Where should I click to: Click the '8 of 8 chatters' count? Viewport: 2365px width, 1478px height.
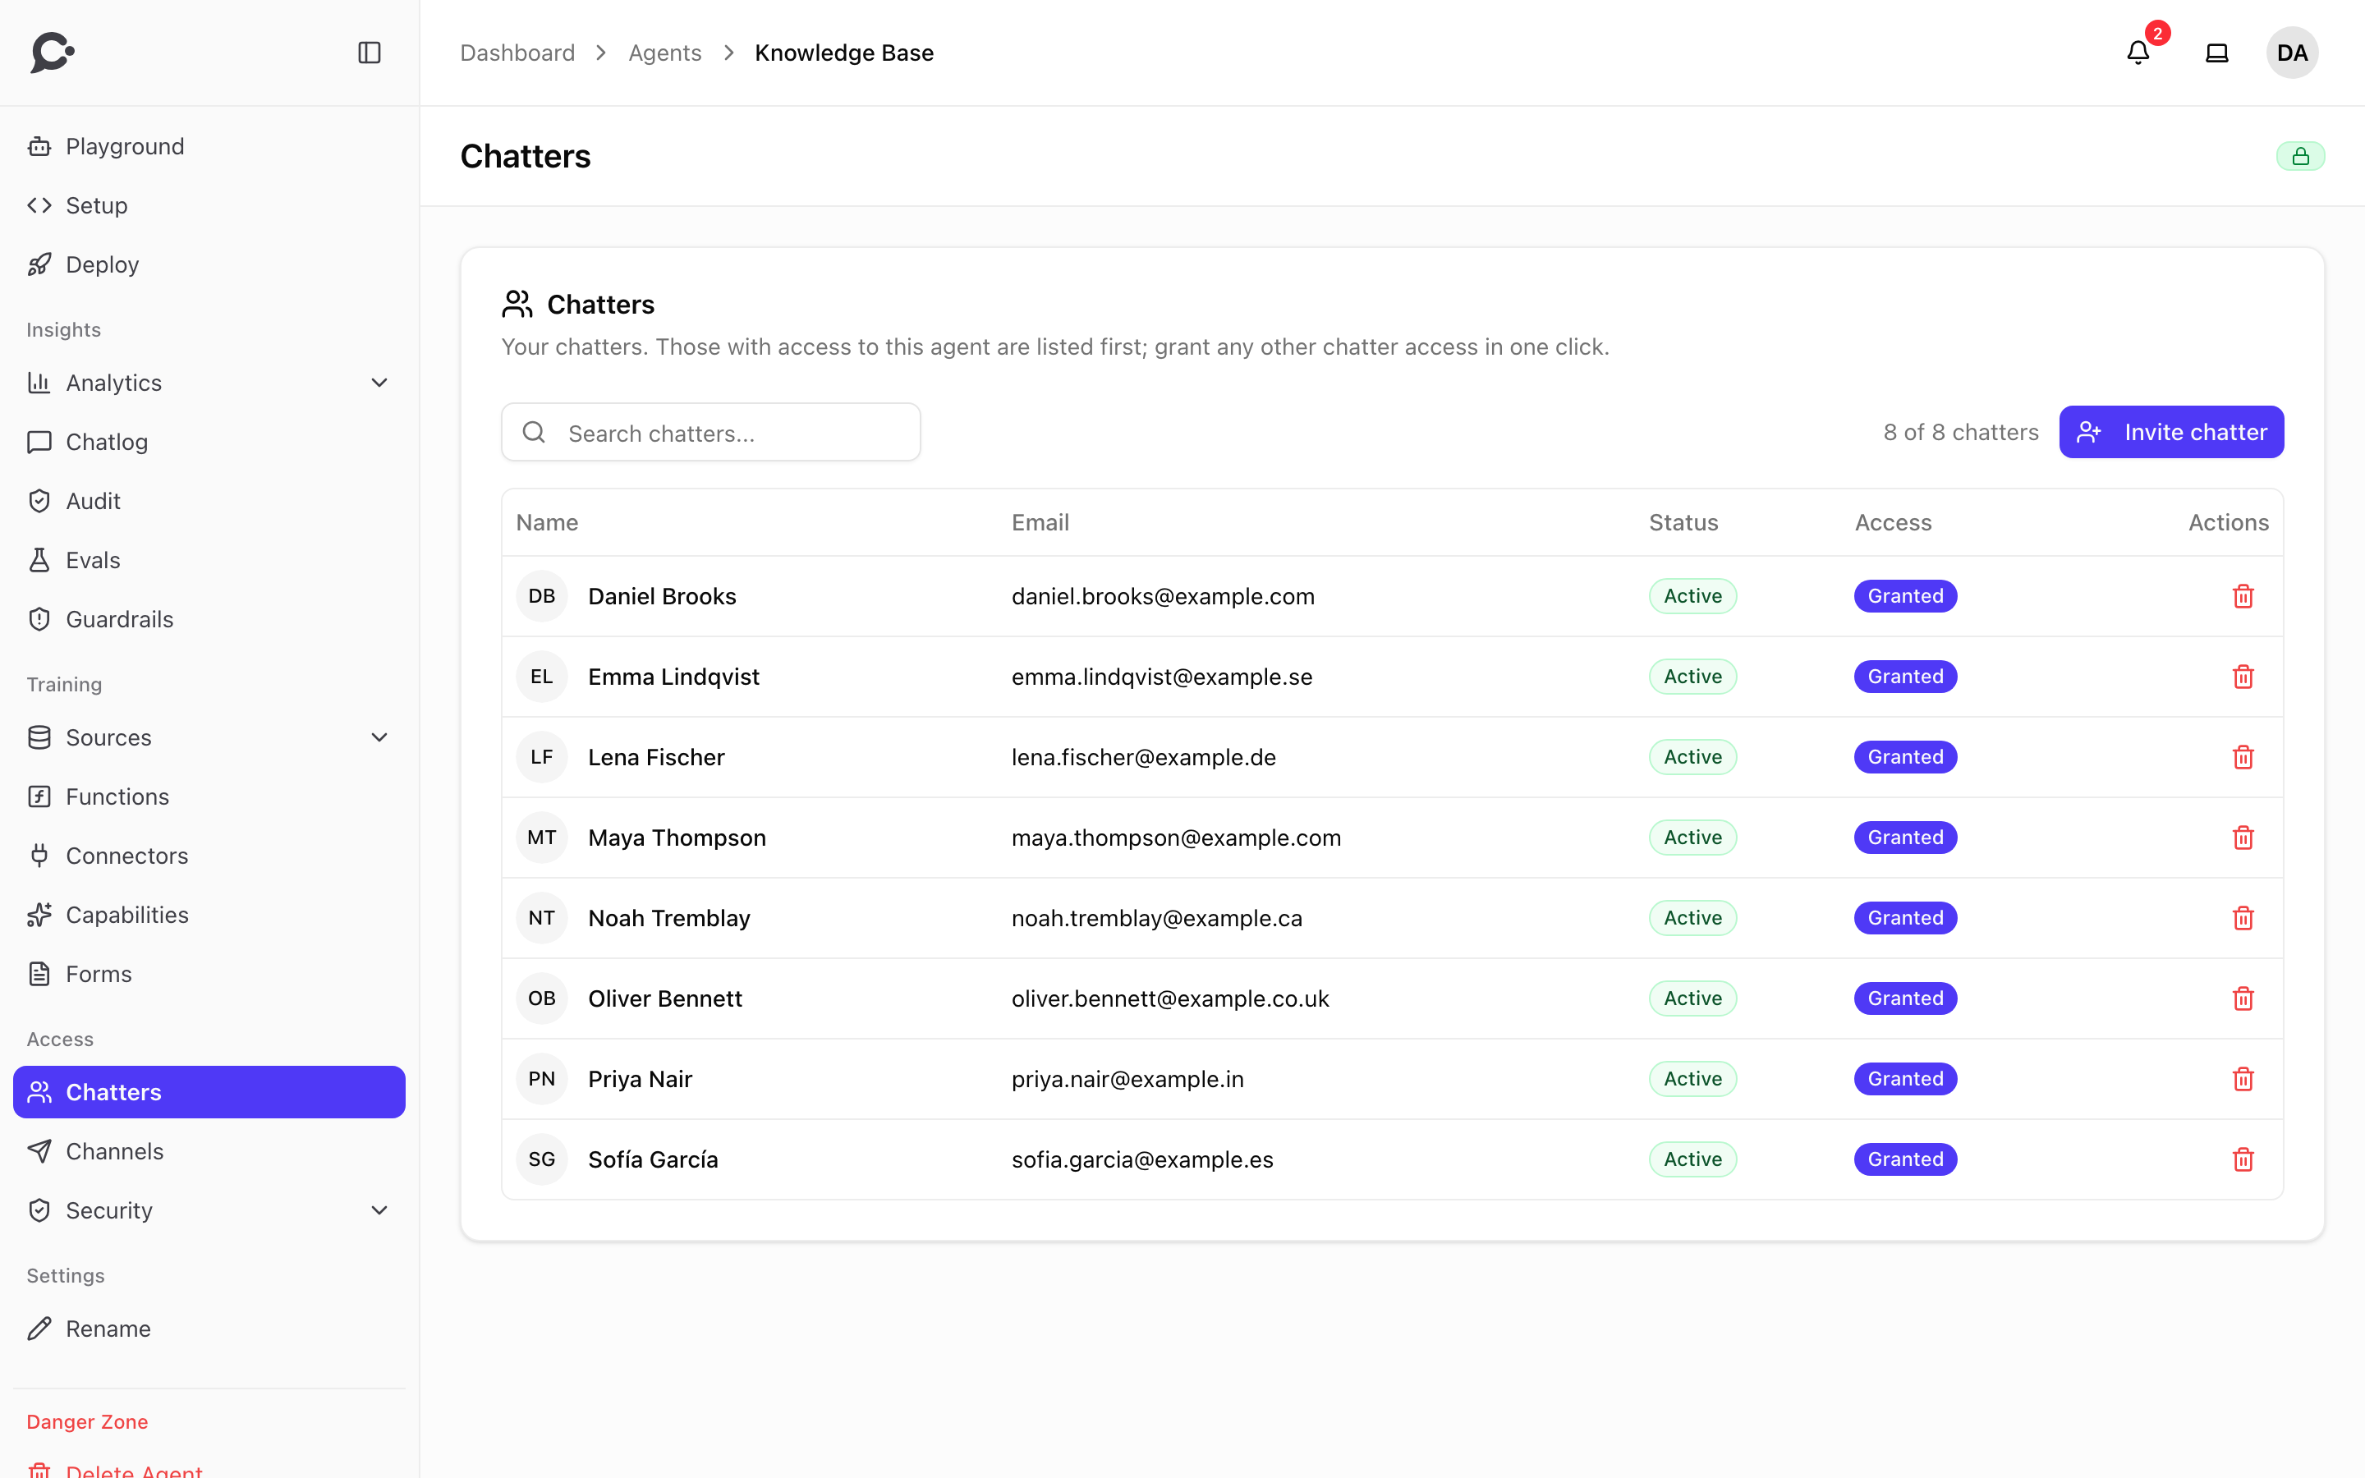pyautogui.click(x=1960, y=432)
